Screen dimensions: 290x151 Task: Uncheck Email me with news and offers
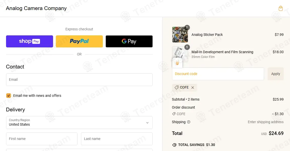click(9, 96)
